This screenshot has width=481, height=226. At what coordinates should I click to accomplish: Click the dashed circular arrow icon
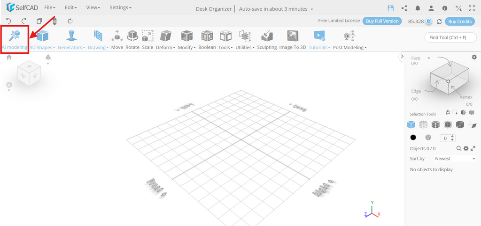[x=70, y=21]
